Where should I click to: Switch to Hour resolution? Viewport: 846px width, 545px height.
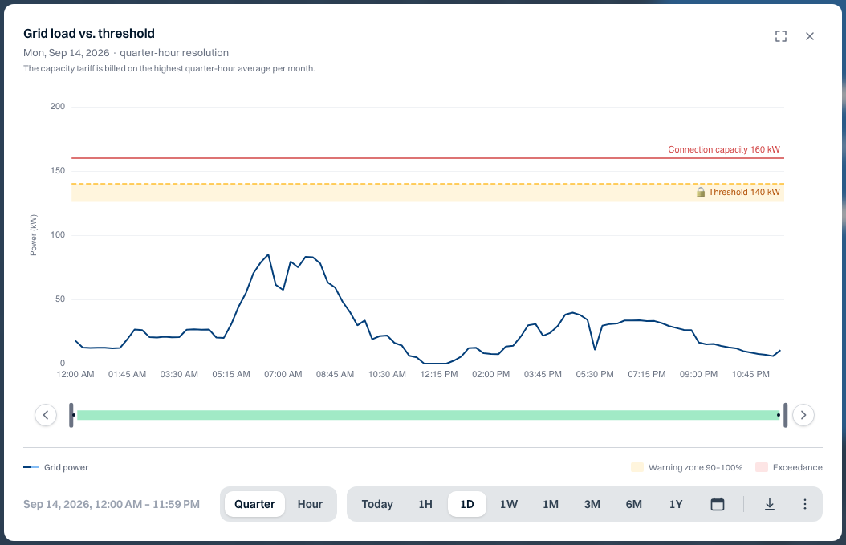click(310, 504)
